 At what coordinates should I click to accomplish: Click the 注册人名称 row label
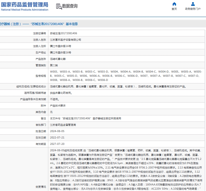[x=39, y=40]
